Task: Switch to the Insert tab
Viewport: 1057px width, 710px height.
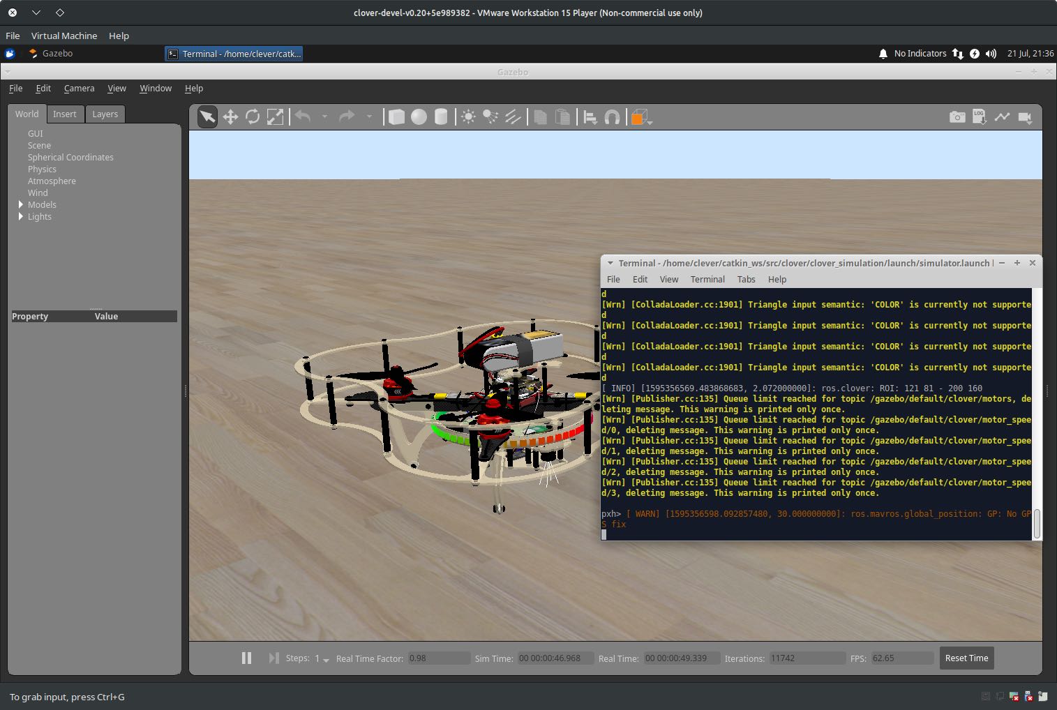Action: pyautogui.click(x=65, y=114)
